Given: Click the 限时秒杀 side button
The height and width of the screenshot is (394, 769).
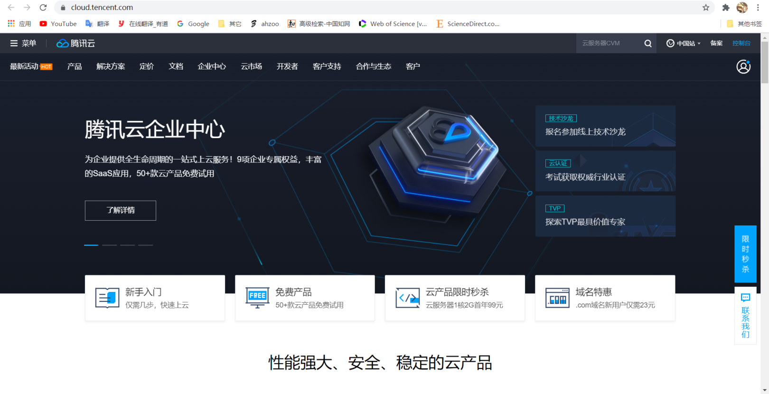Looking at the screenshot, I should (x=745, y=254).
